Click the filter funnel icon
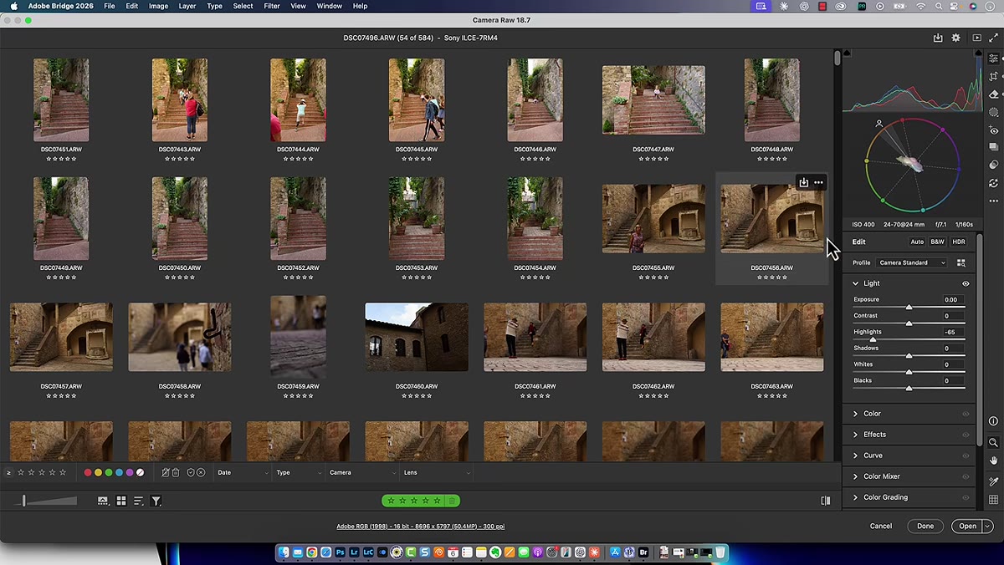1004x565 pixels. click(x=156, y=501)
